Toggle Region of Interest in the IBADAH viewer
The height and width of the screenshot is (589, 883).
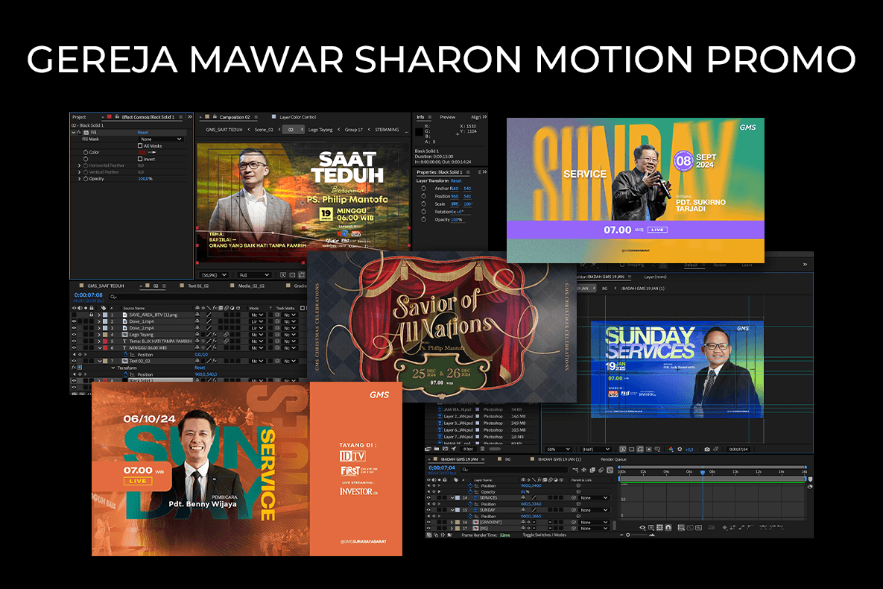(649, 450)
